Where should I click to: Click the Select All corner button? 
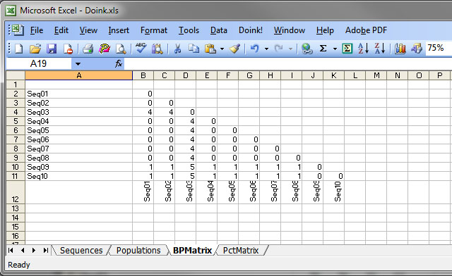(16, 75)
